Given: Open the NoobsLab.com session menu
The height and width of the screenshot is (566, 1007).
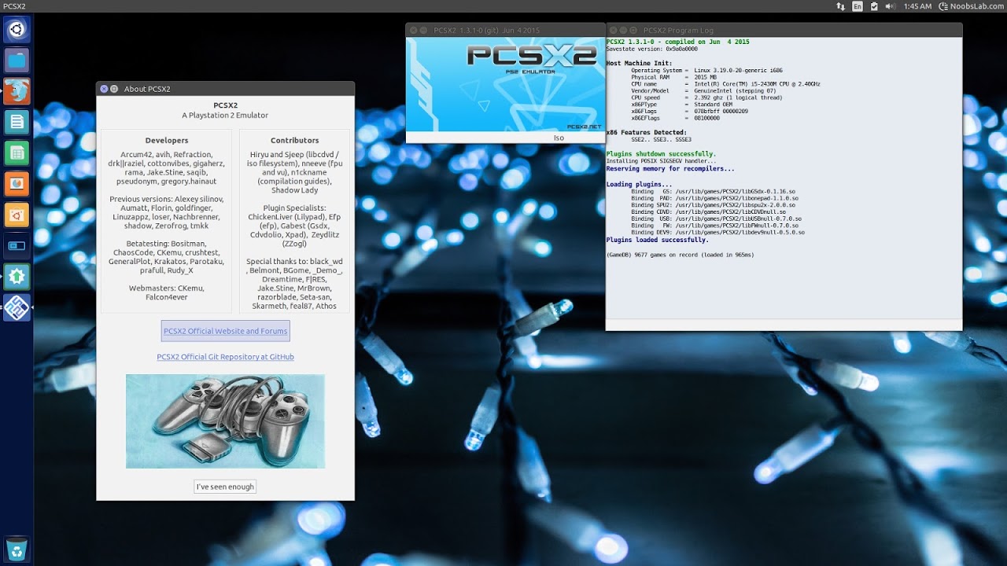Looking at the screenshot, I should 966,6.
